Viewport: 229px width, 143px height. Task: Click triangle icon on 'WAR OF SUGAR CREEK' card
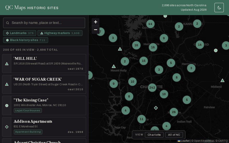pos(7,84)
